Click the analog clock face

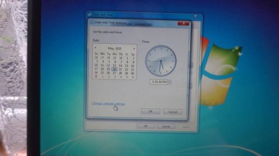point(161,61)
